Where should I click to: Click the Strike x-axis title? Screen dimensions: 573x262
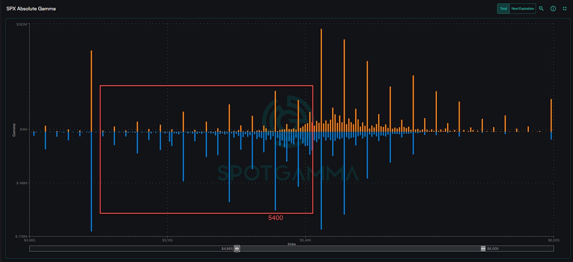coord(292,244)
